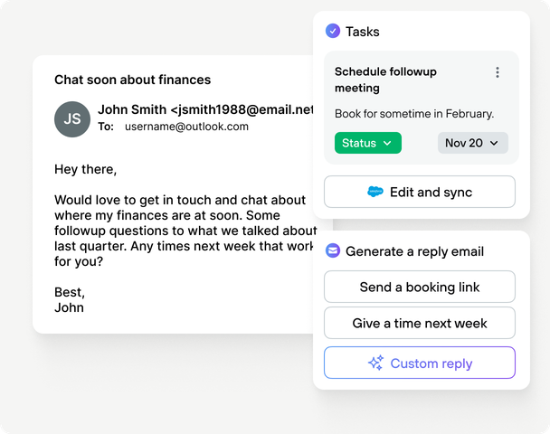Open the green Status dropdown
Screen dimensions: 550x434
click(367, 143)
